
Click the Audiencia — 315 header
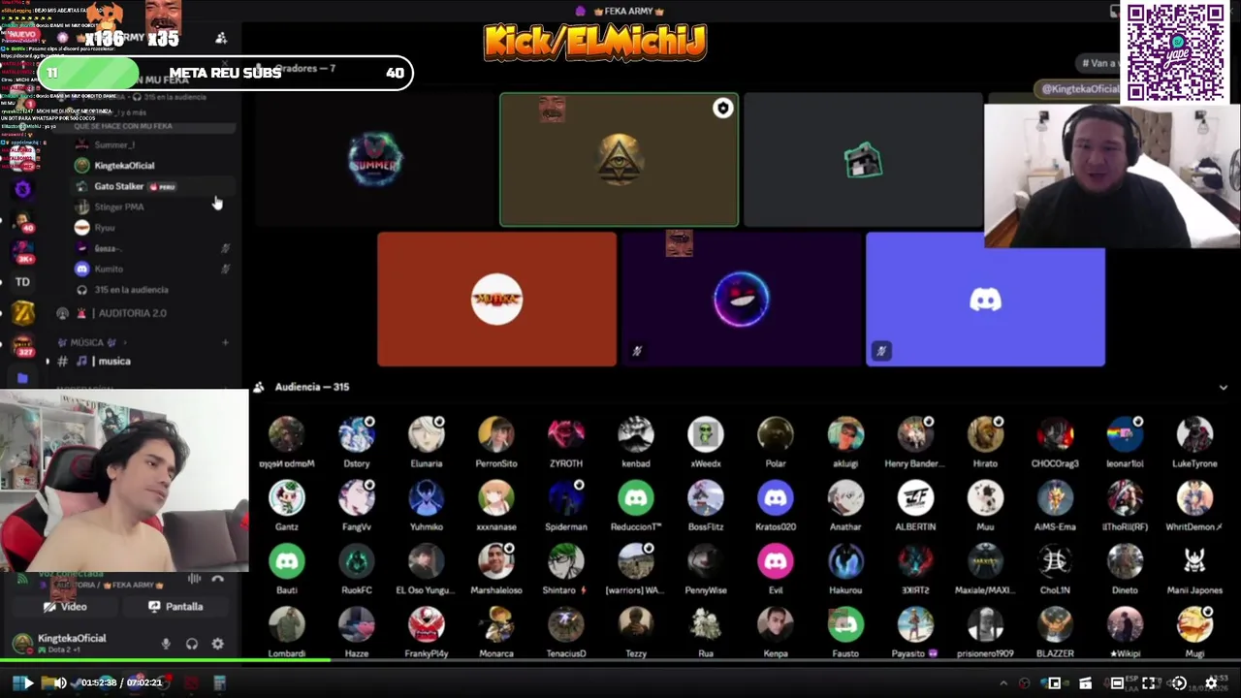(x=311, y=387)
